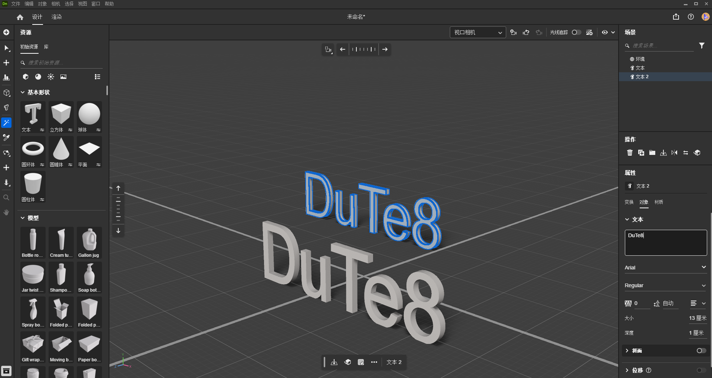Open the viewport camera dropdown

tap(478, 33)
